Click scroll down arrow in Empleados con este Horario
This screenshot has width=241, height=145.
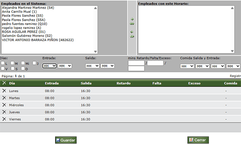tap(232, 51)
